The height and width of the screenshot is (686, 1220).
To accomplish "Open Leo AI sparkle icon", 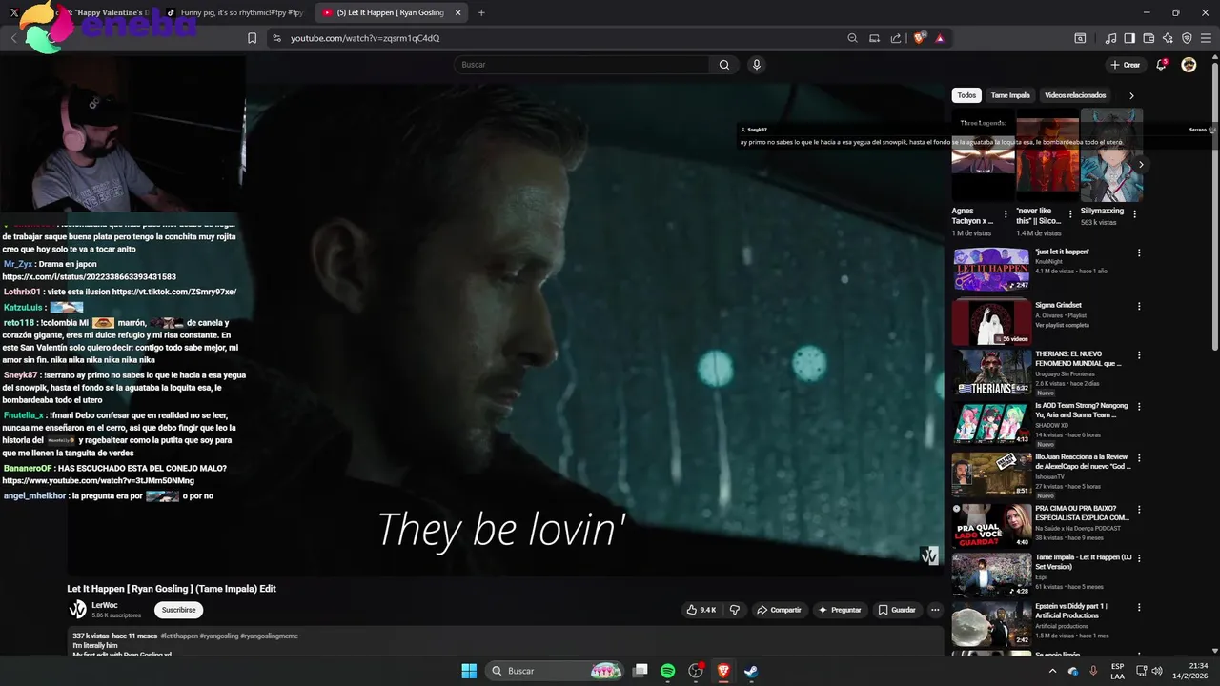I will coord(1168,38).
